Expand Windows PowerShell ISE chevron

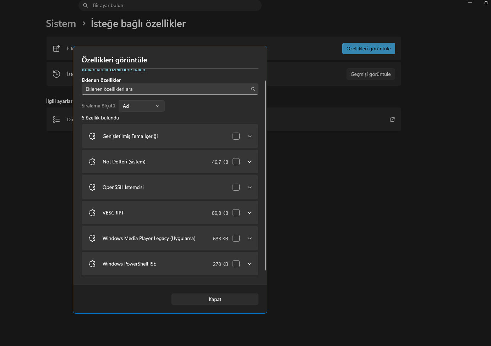(250, 264)
